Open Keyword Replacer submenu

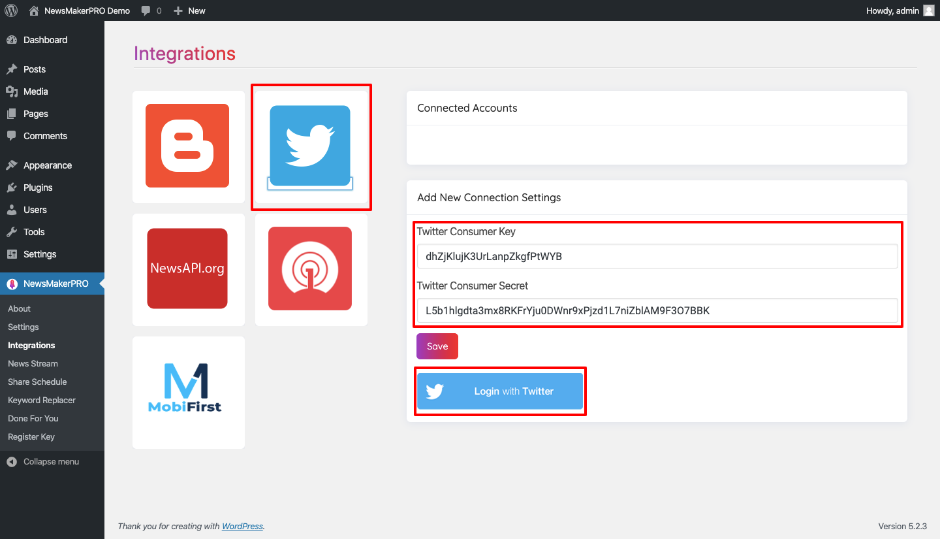point(42,400)
